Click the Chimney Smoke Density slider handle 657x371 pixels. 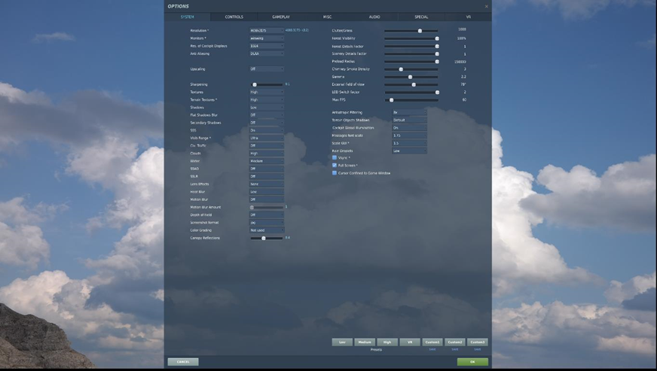[x=401, y=69]
